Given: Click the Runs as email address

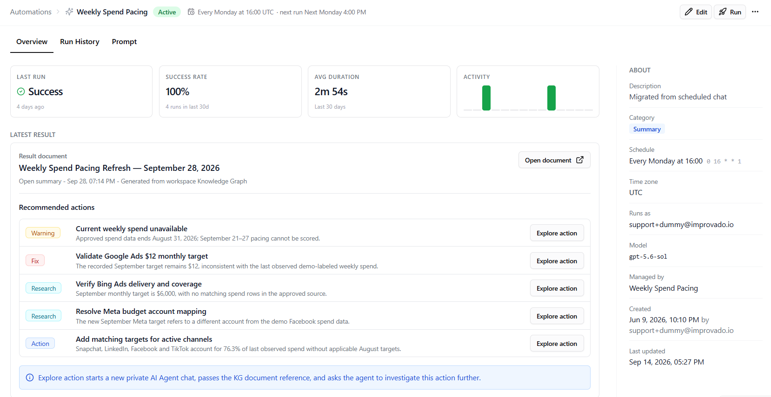Looking at the screenshot, I should [681, 225].
